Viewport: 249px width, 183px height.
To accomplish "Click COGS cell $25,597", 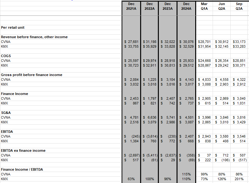I will tap(131, 61).
